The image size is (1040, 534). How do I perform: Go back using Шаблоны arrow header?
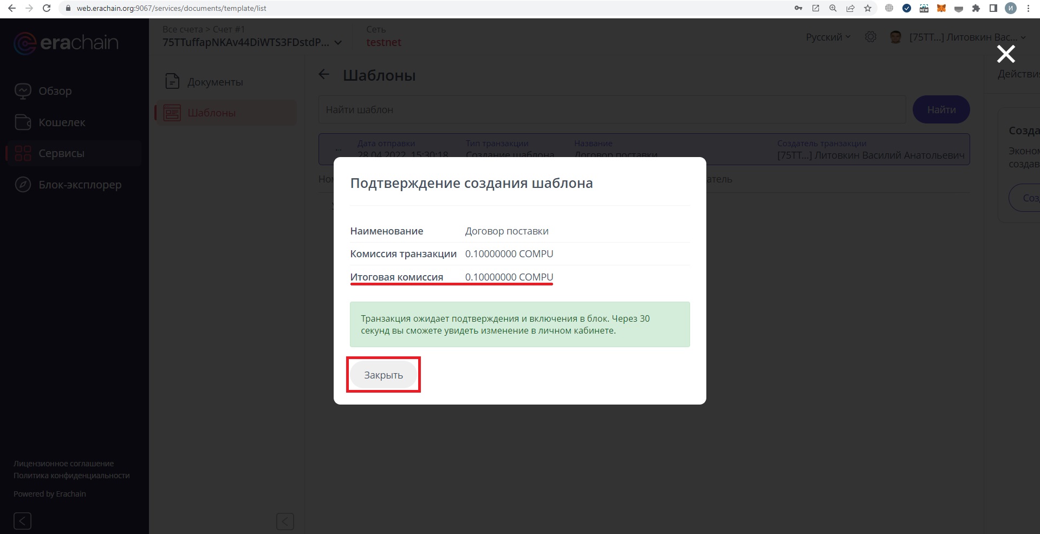tap(324, 75)
